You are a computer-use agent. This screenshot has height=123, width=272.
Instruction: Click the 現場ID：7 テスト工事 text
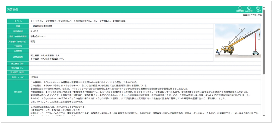pyautogui.click(x=252, y=15)
